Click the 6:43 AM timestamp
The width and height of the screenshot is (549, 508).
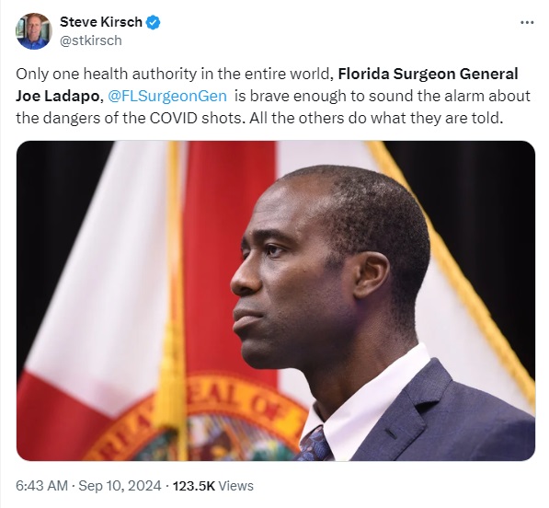[41, 486]
